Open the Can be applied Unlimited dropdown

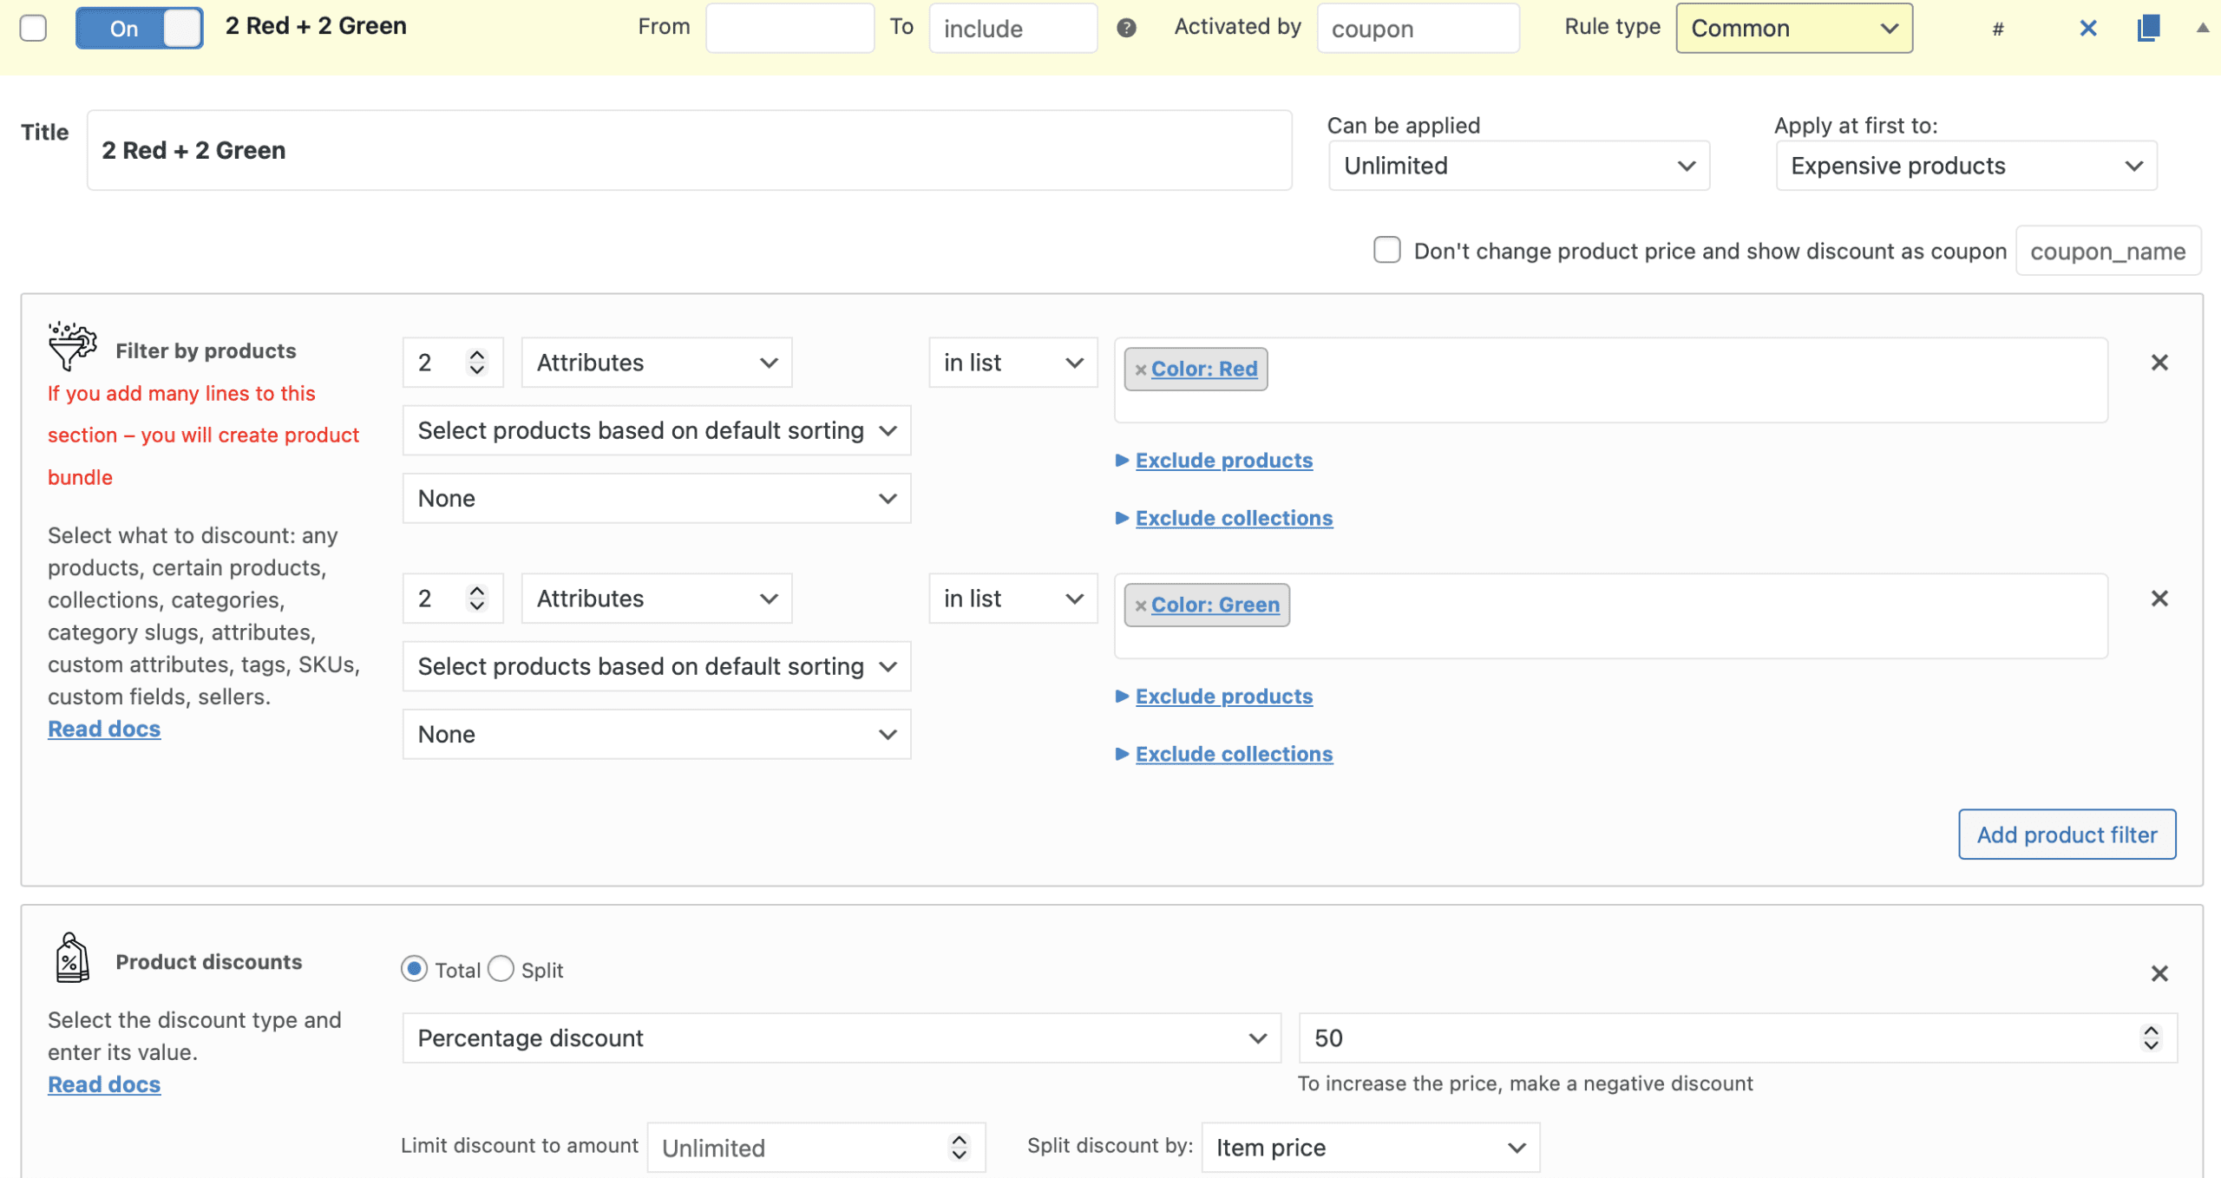click(1518, 166)
